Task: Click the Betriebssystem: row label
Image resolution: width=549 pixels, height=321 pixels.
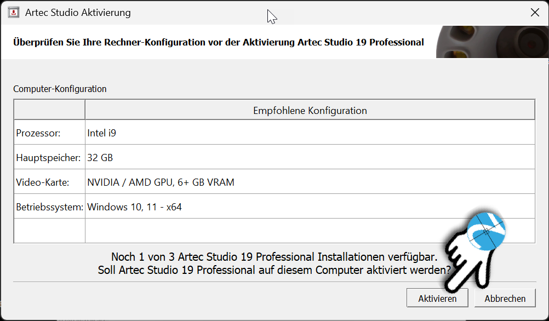Action: pos(49,207)
